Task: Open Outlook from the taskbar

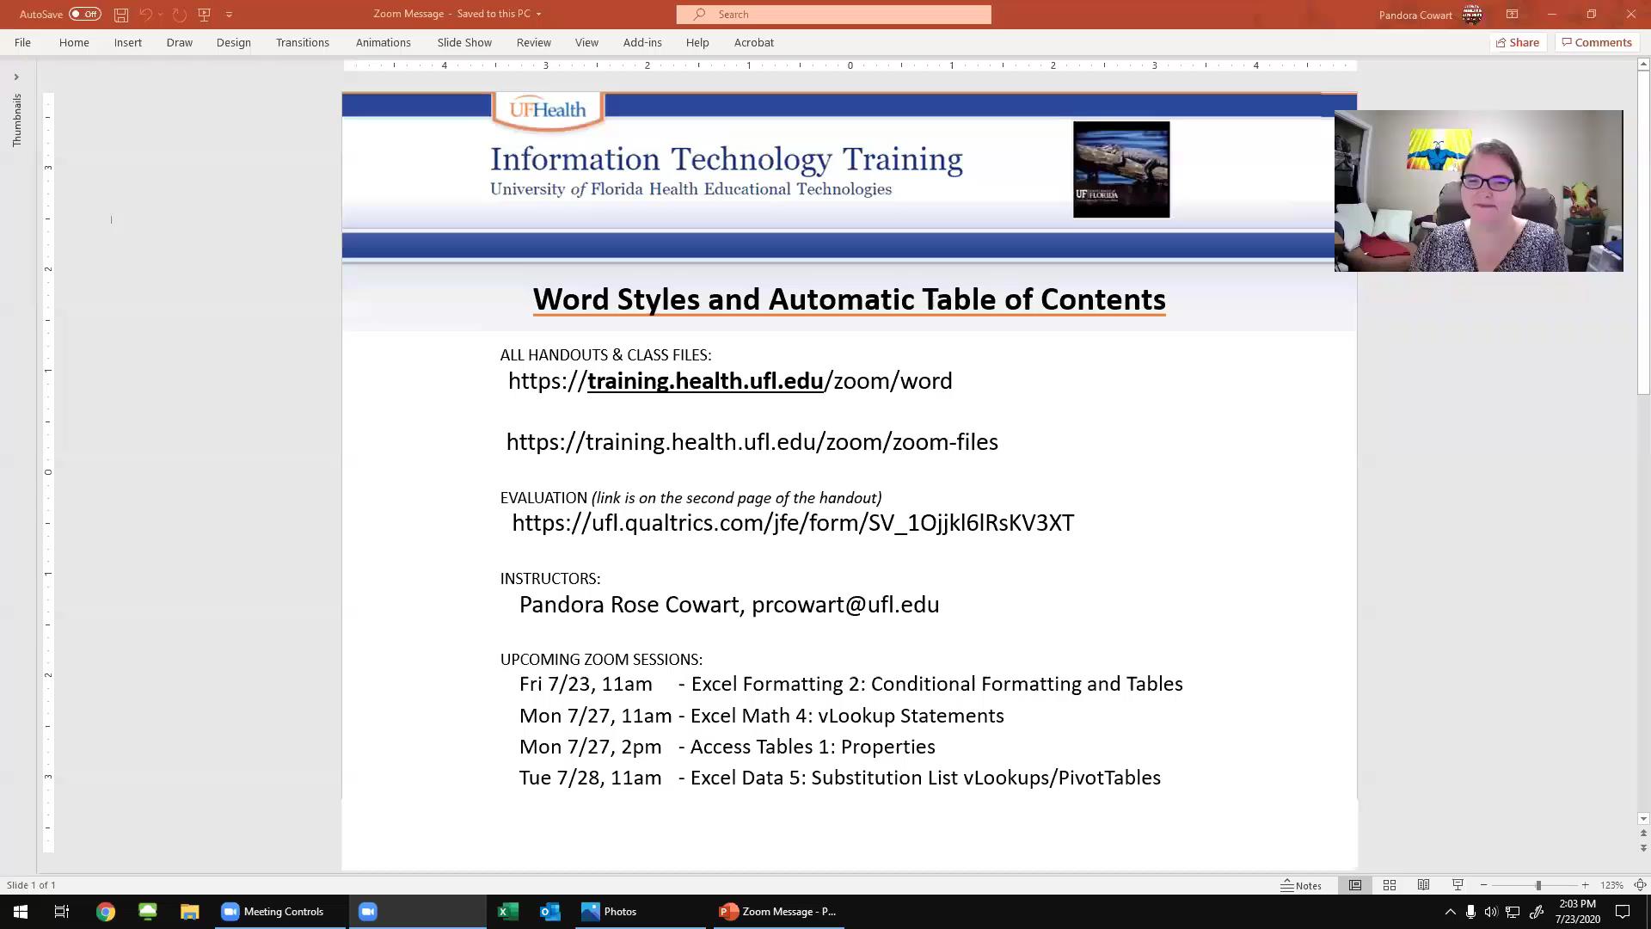Action: pyautogui.click(x=550, y=912)
